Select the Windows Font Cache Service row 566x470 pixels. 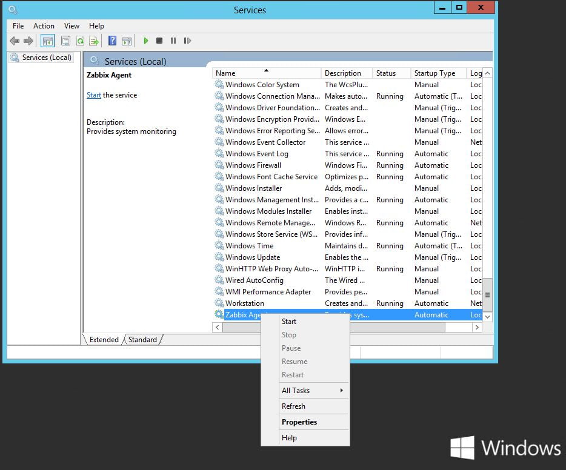coord(348,176)
